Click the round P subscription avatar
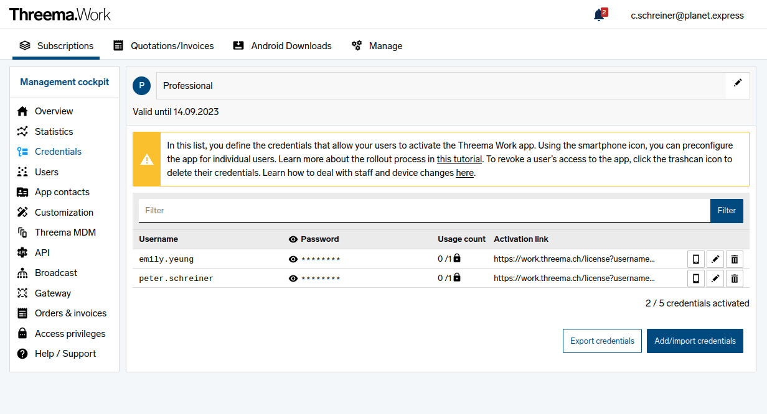The width and height of the screenshot is (767, 414). pos(142,86)
